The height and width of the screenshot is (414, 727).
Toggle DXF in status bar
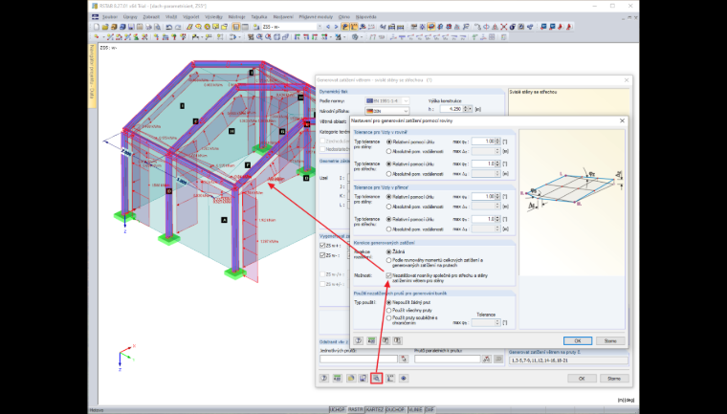pos(430,410)
